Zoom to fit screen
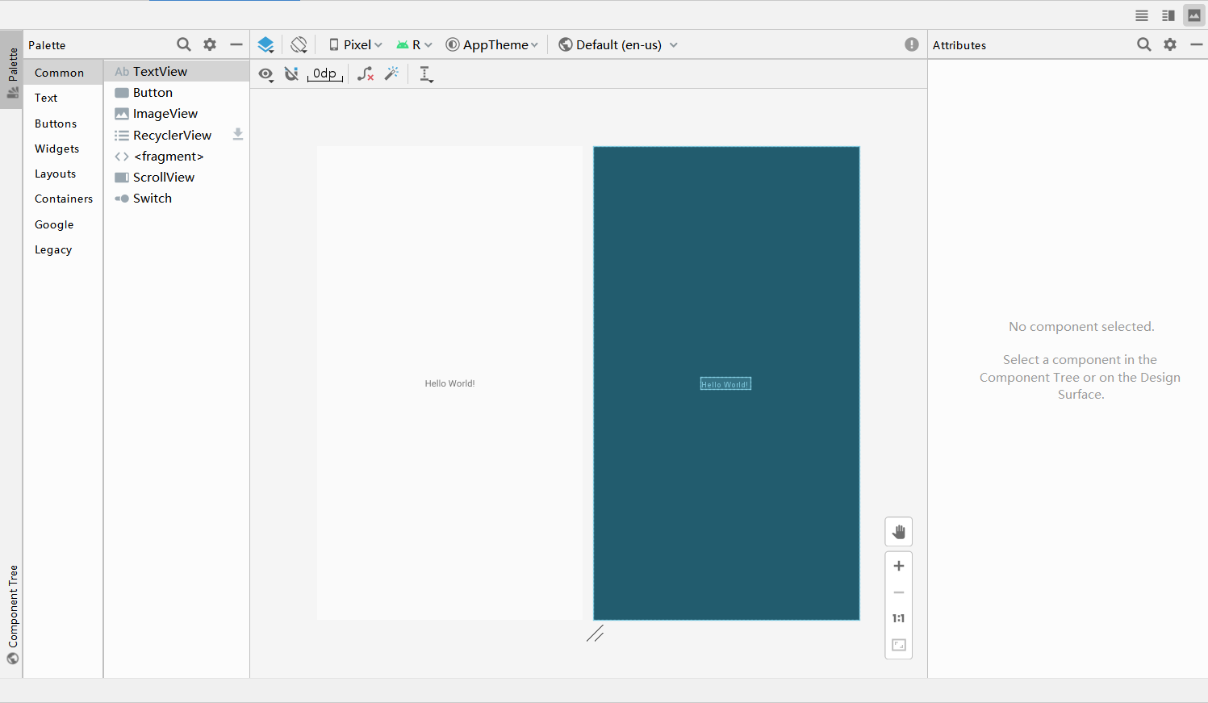 (899, 645)
